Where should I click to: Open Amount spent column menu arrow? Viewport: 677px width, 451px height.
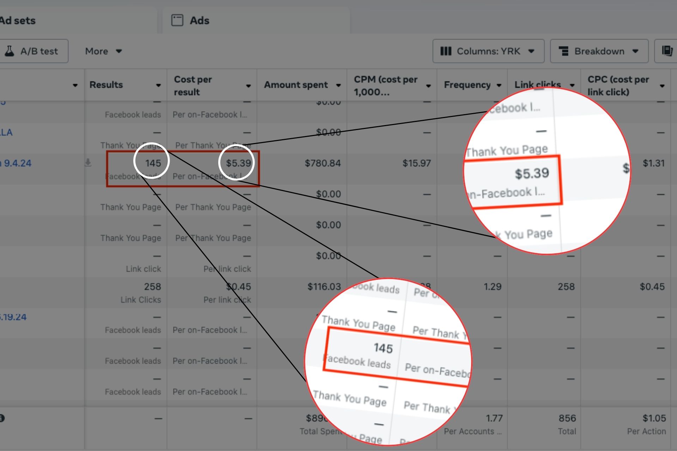tap(338, 85)
